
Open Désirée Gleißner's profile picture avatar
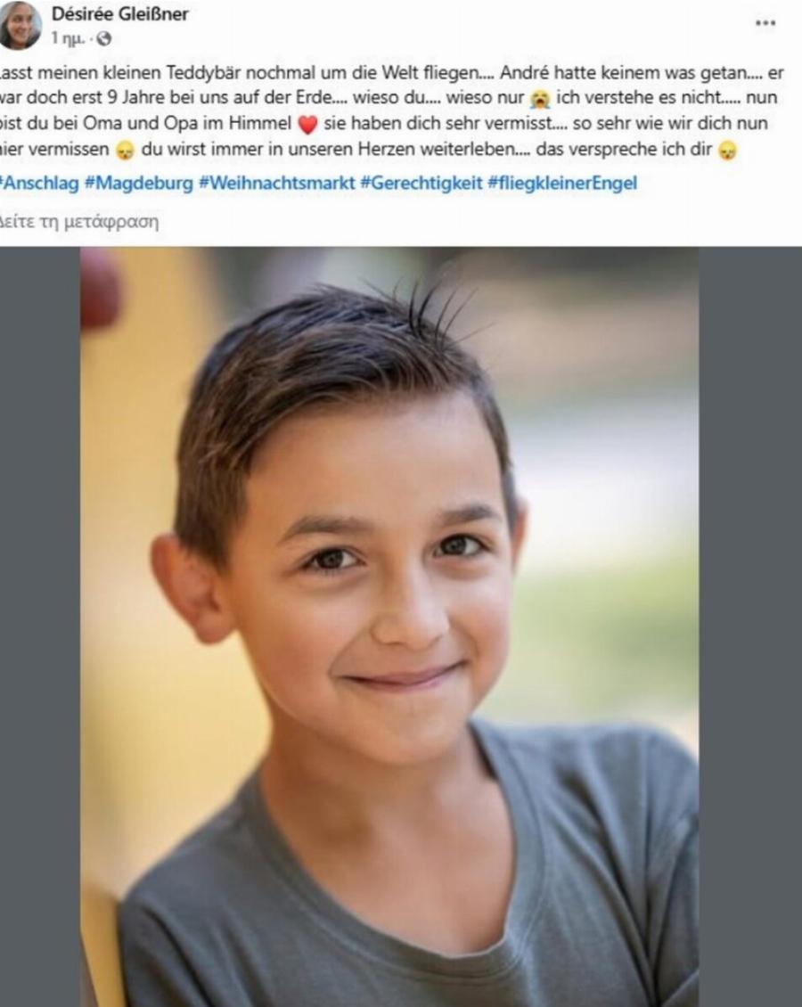click(20, 24)
